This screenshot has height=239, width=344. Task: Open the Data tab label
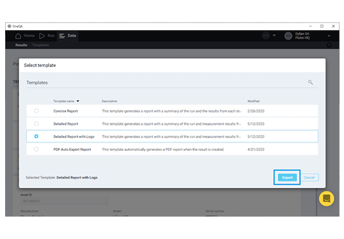coord(72,36)
